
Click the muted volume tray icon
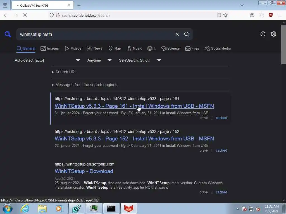[258, 209]
